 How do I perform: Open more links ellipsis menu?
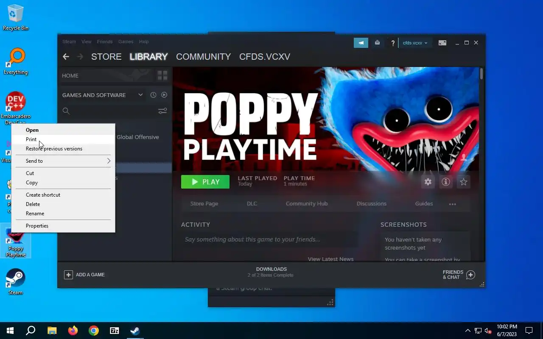point(453,204)
